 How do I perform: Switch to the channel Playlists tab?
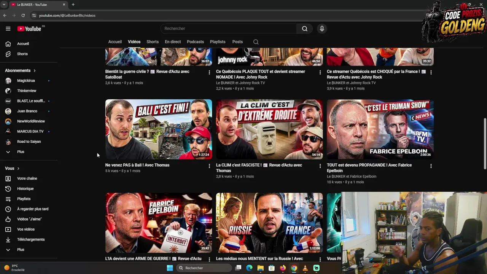coord(218,42)
